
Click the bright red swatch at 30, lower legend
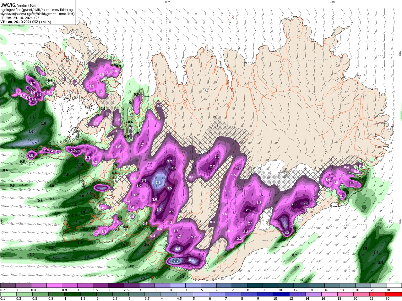point(394,294)
